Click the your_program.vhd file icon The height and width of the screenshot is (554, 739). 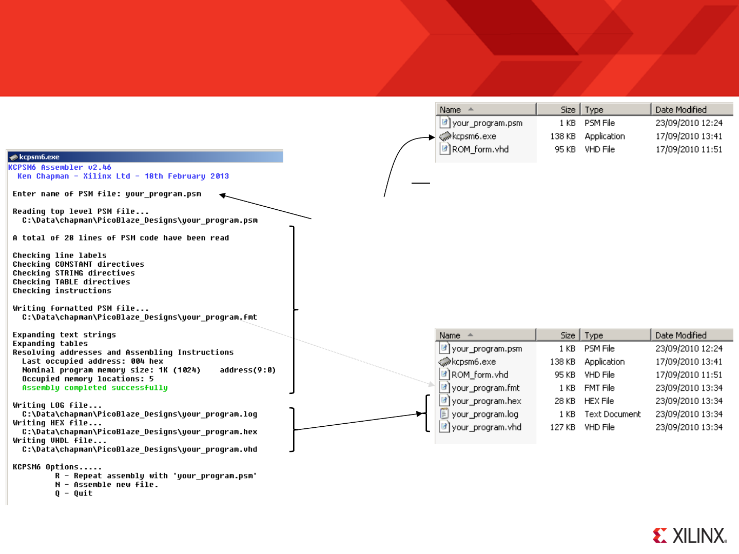click(x=444, y=427)
